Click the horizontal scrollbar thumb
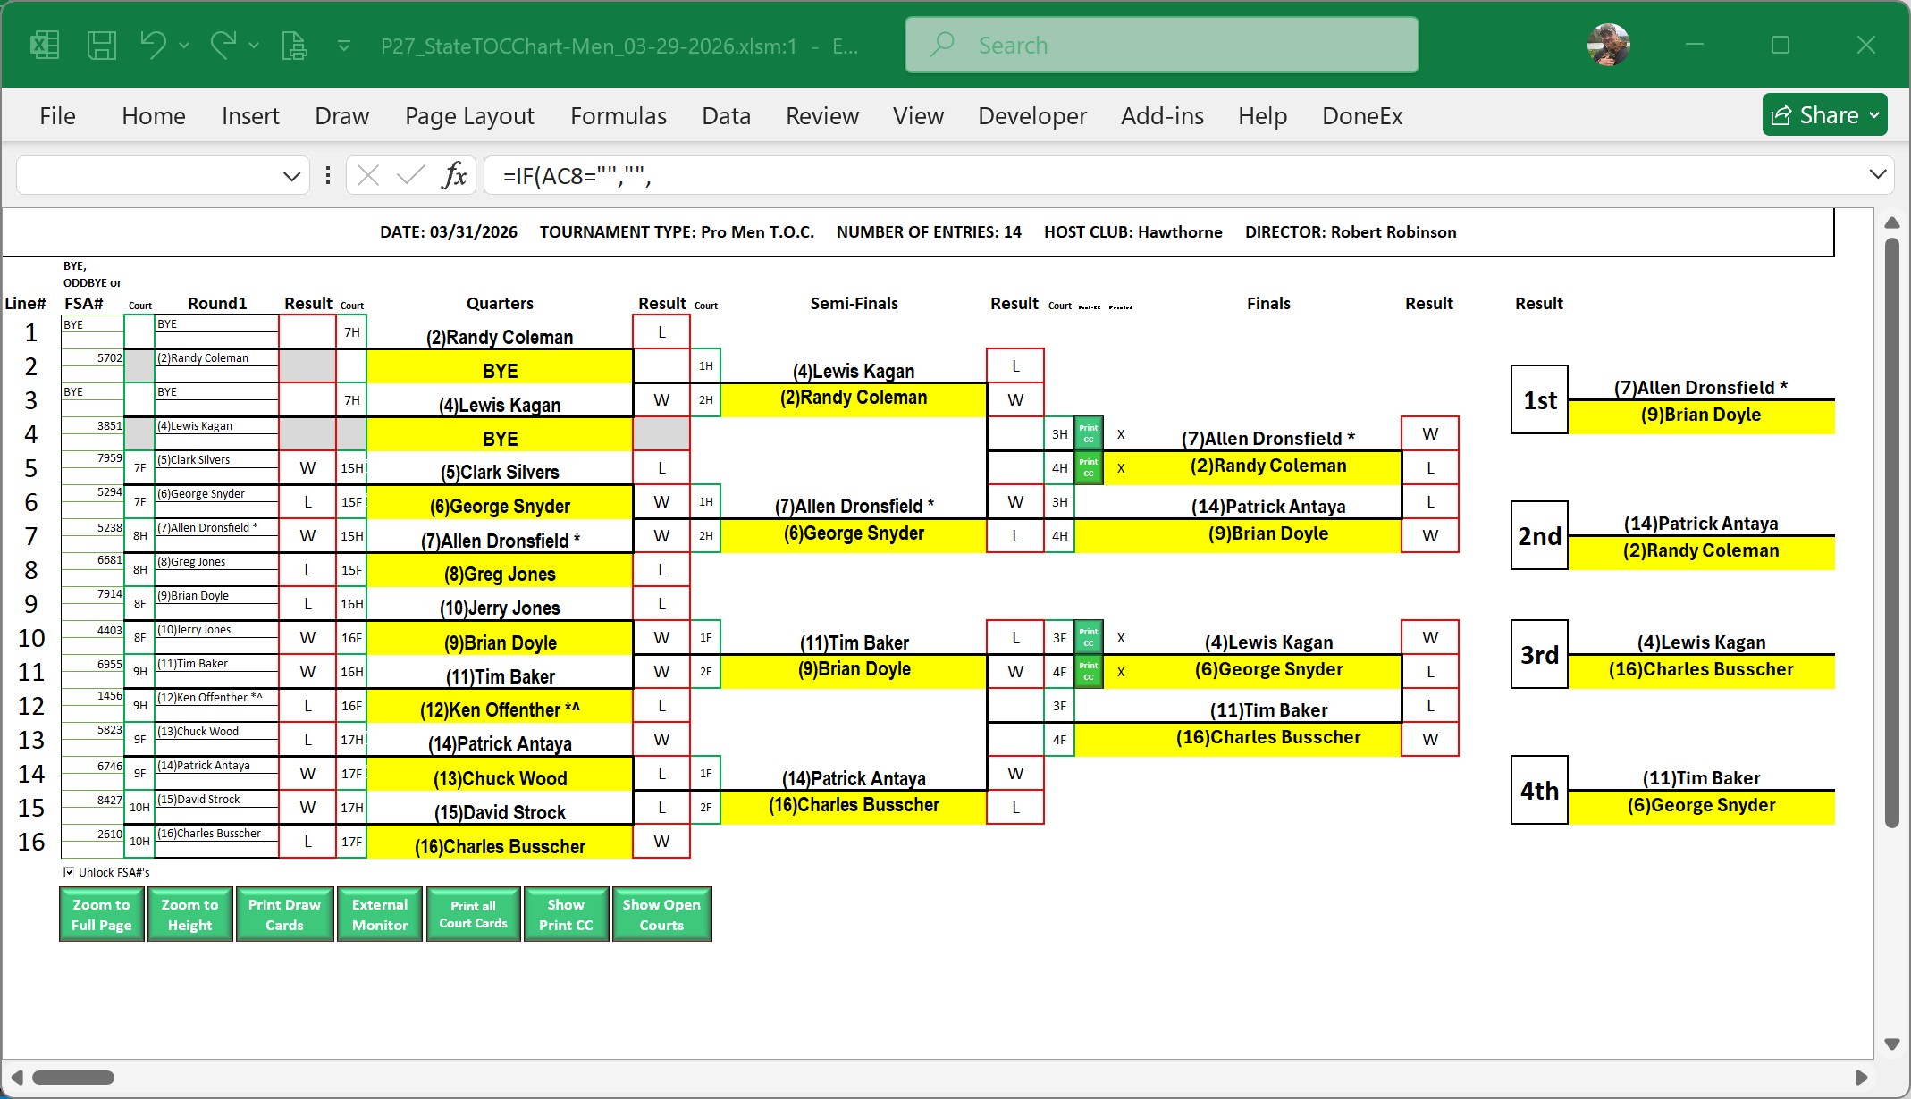Screen dimensions: 1911x1099 click(x=73, y=1078)
